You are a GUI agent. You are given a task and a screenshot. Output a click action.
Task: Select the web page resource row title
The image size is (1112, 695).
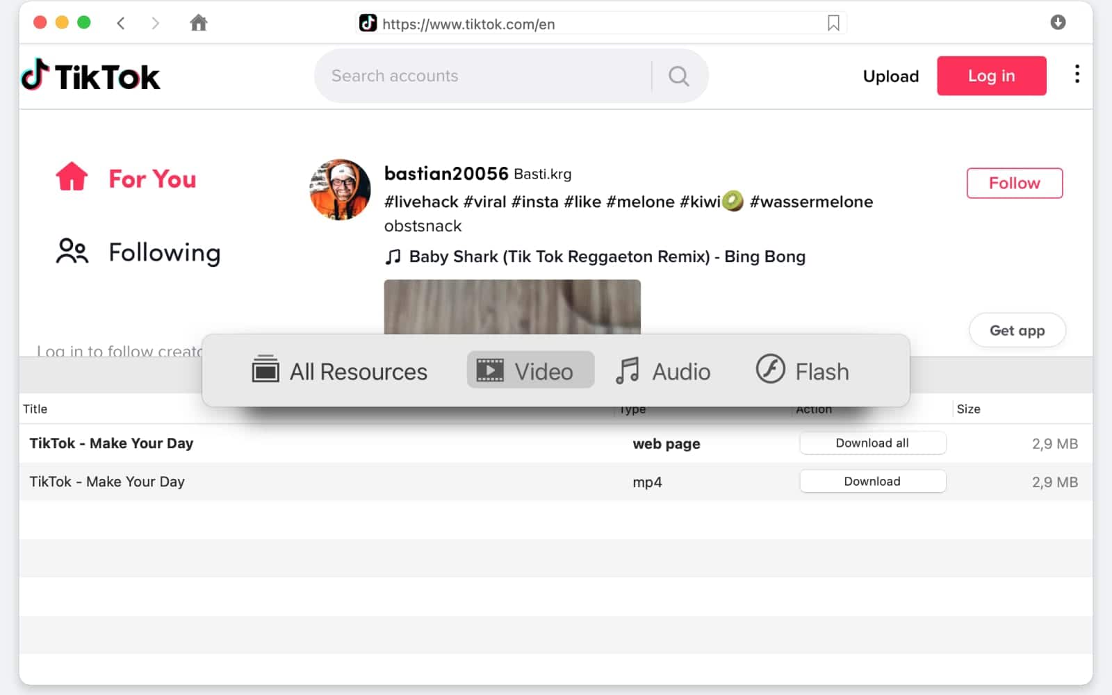pyautogui.click(x=111, y=443)
